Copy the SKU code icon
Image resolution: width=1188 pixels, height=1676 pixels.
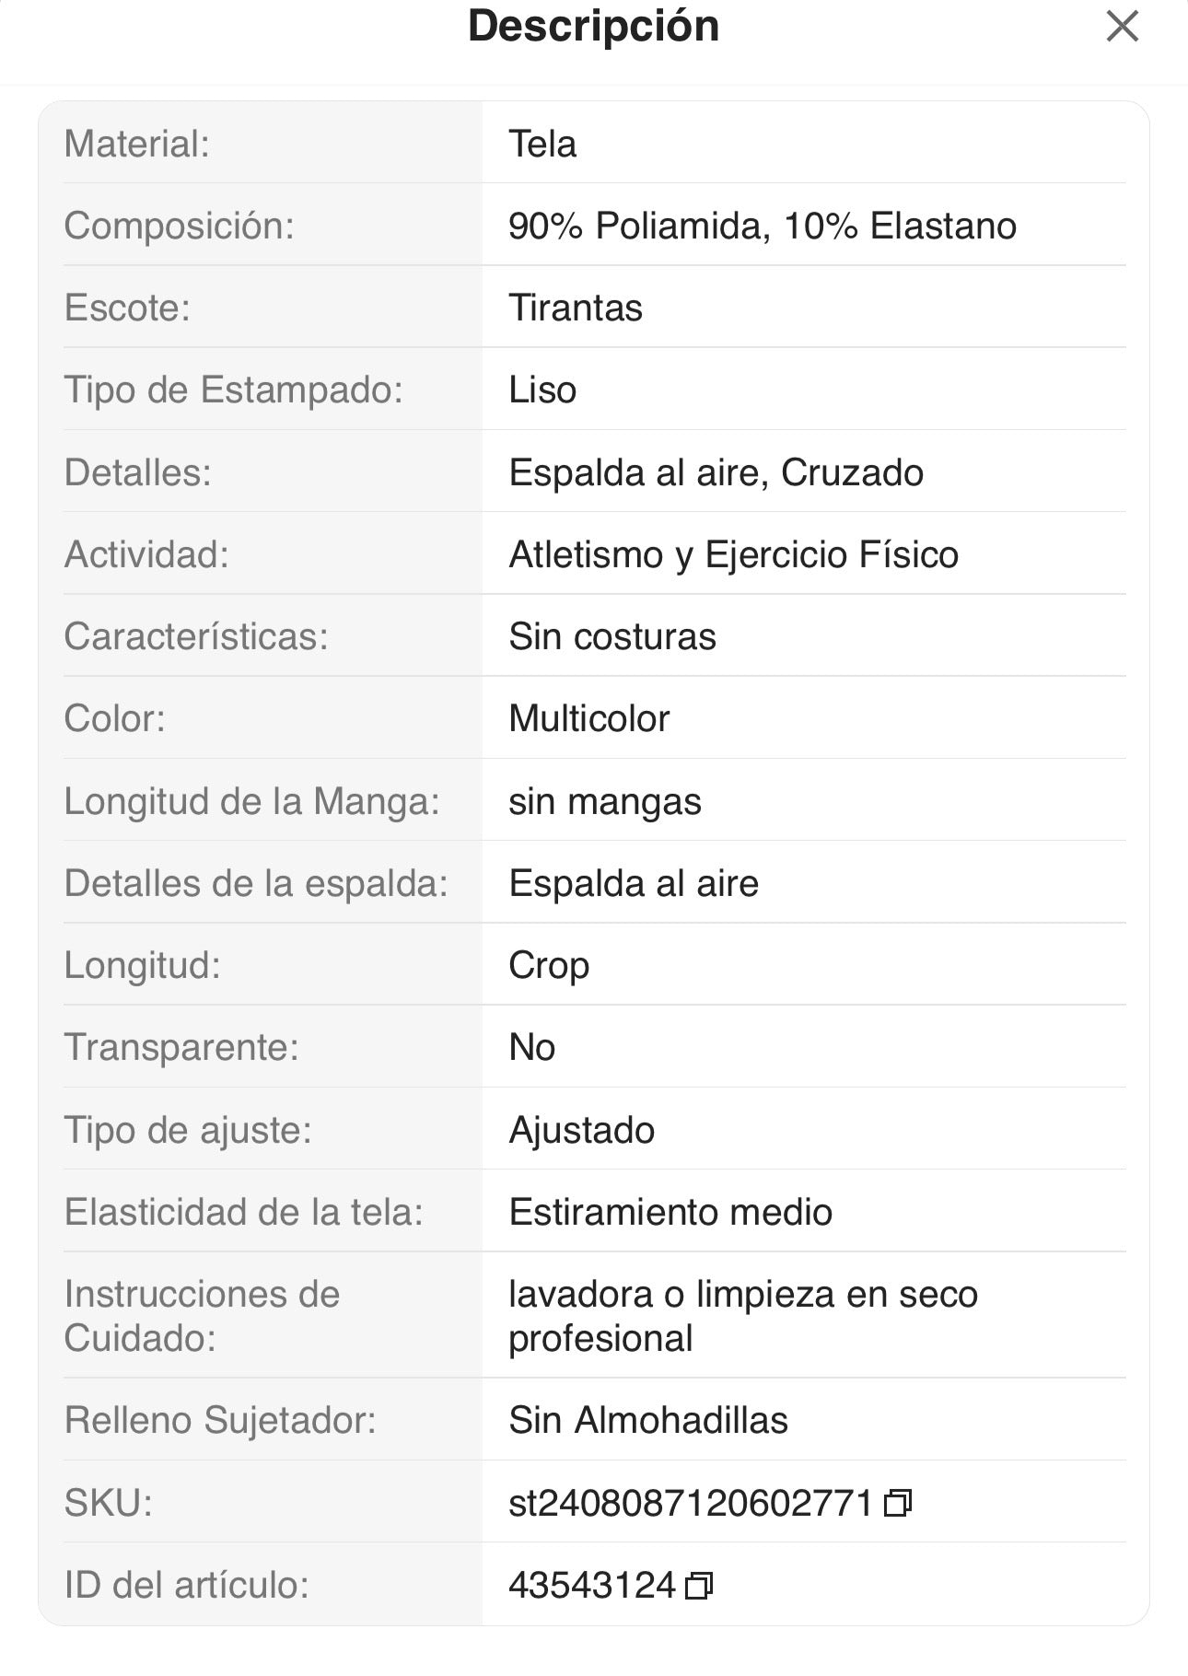(897, 1504)
